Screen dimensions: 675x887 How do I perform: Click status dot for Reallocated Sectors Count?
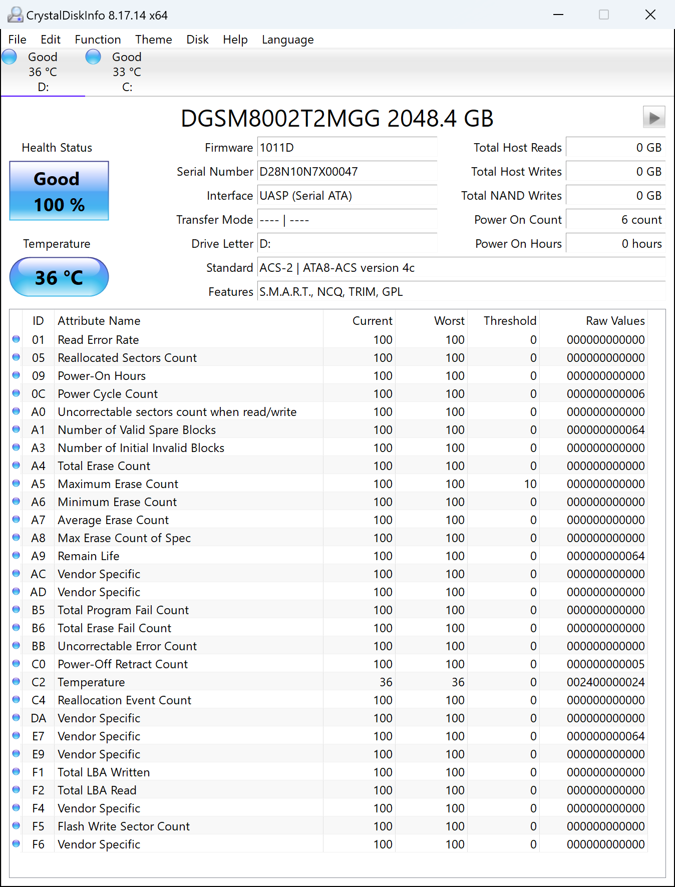tap(16, 357)
